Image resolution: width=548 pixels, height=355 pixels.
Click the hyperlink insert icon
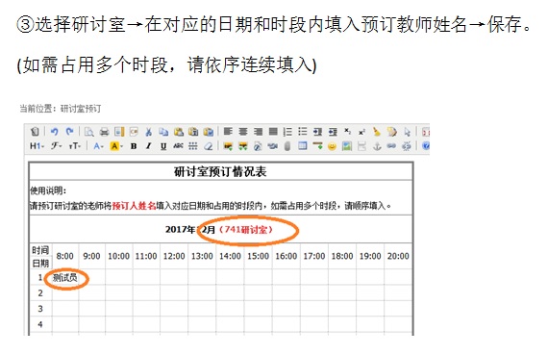coord(391,146)
